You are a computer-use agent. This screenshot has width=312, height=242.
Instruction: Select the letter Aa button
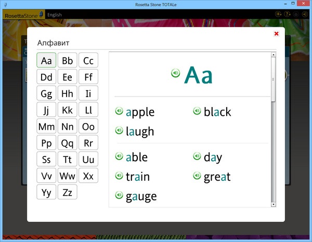click(46, 60)
